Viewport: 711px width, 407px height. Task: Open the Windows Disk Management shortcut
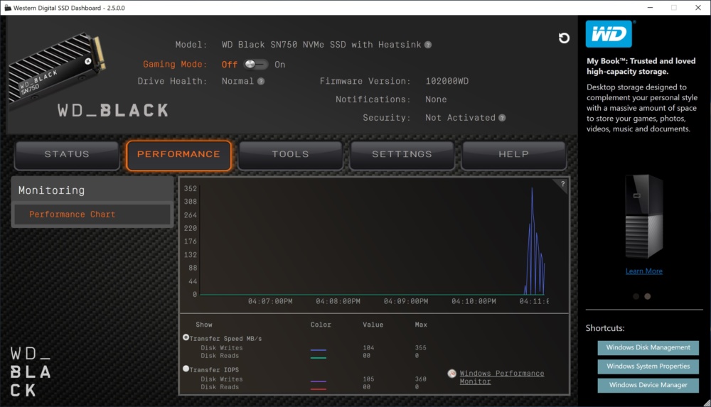(x=648, y=347)
